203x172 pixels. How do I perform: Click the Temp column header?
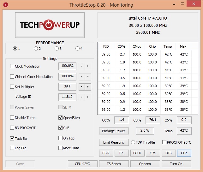[168, 46]
